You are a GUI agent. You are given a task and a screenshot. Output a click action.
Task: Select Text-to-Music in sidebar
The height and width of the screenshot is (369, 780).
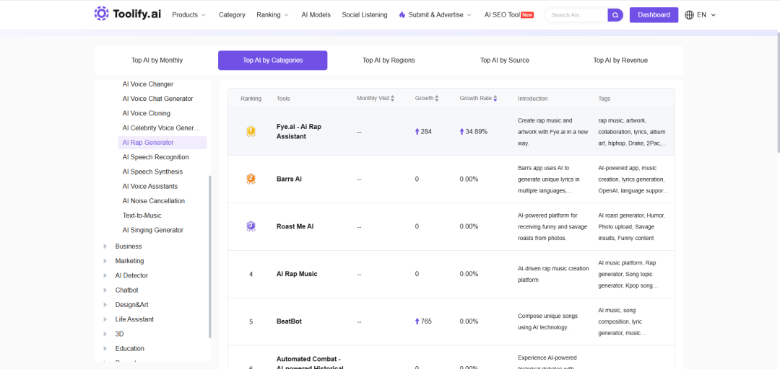pos(142,215)
